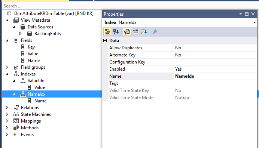
Task: Click the wrench icon in Properties toolbar
Action: tap(155, 31)
